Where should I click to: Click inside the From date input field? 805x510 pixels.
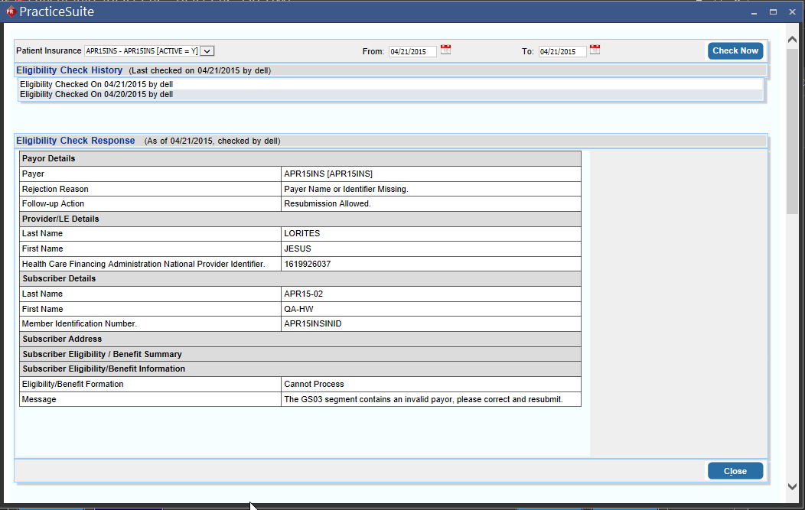[413, 50]
